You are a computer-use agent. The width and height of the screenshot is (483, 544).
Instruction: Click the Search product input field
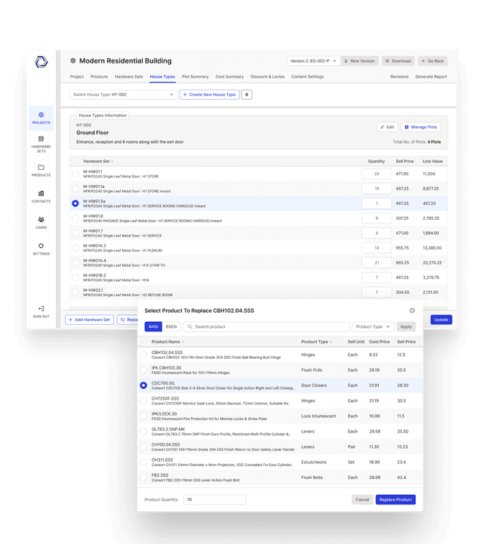(268, 326)
